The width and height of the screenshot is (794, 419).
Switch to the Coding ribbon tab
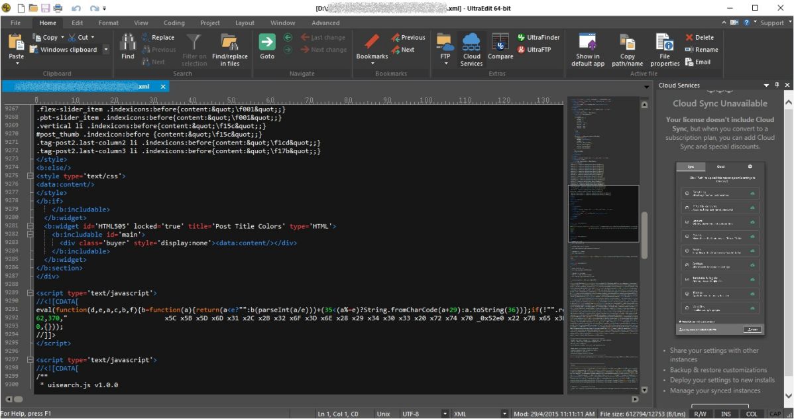(174, 22)
